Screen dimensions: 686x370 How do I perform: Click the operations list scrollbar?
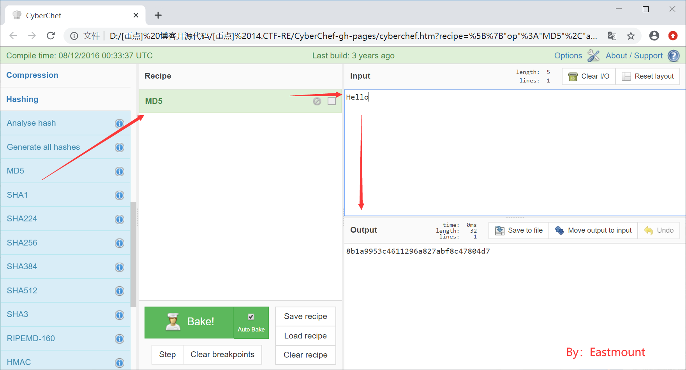[134, 255]
